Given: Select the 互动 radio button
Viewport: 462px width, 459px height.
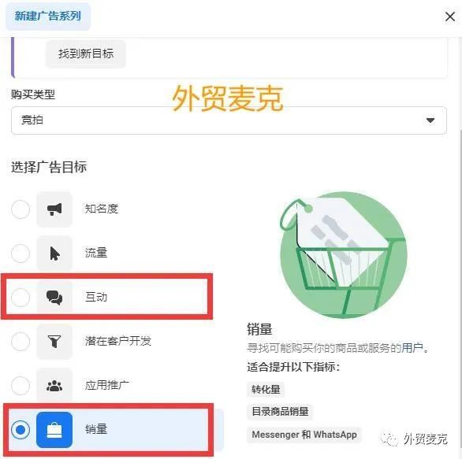Looking at the screenshot, I should (20, 298).
